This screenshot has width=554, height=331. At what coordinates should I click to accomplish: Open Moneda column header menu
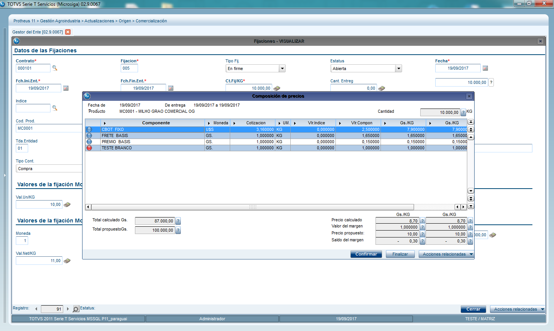point(209,123)
